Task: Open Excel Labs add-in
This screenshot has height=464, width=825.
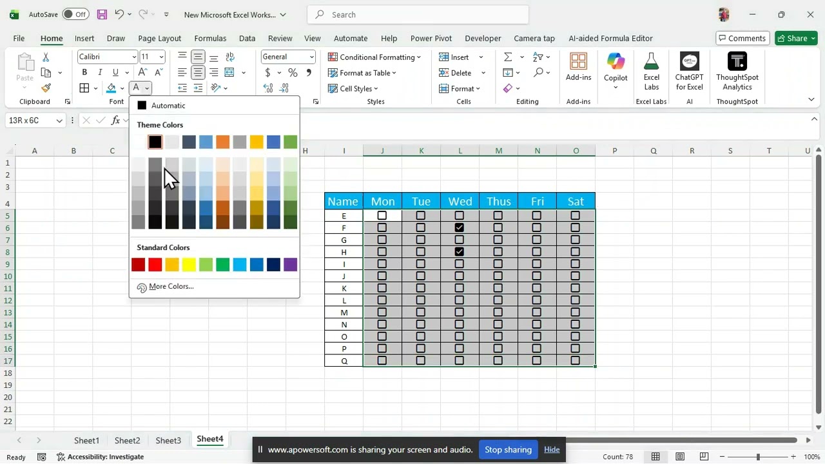Action: click(652, 71)
